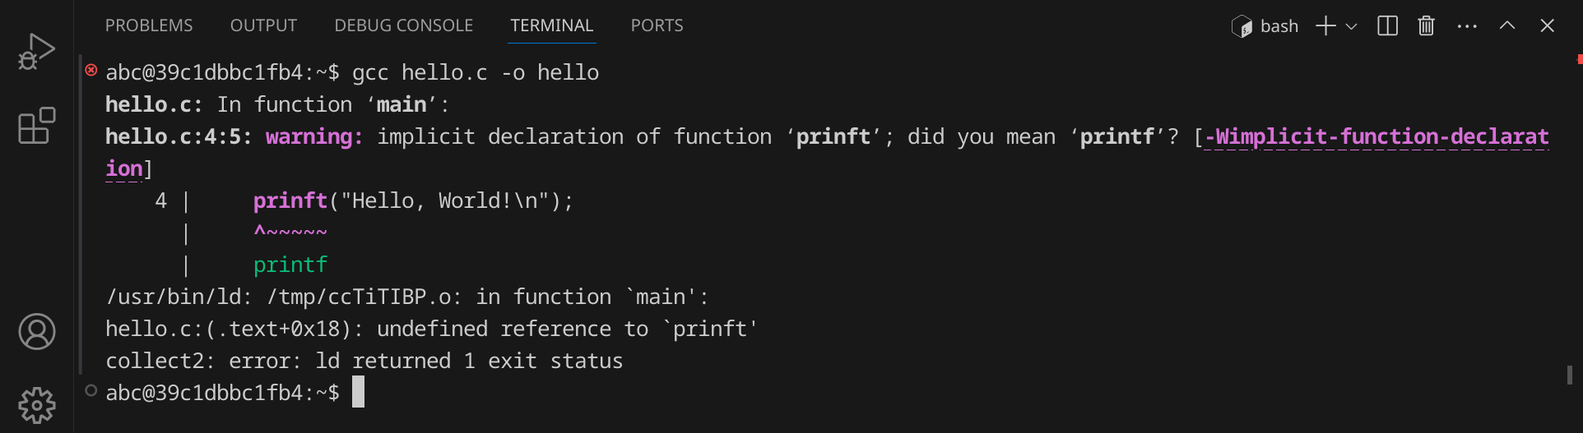Click the failed command red error decoration
The width and height of the screenshot is (1583, 433).
click(91, 70)
